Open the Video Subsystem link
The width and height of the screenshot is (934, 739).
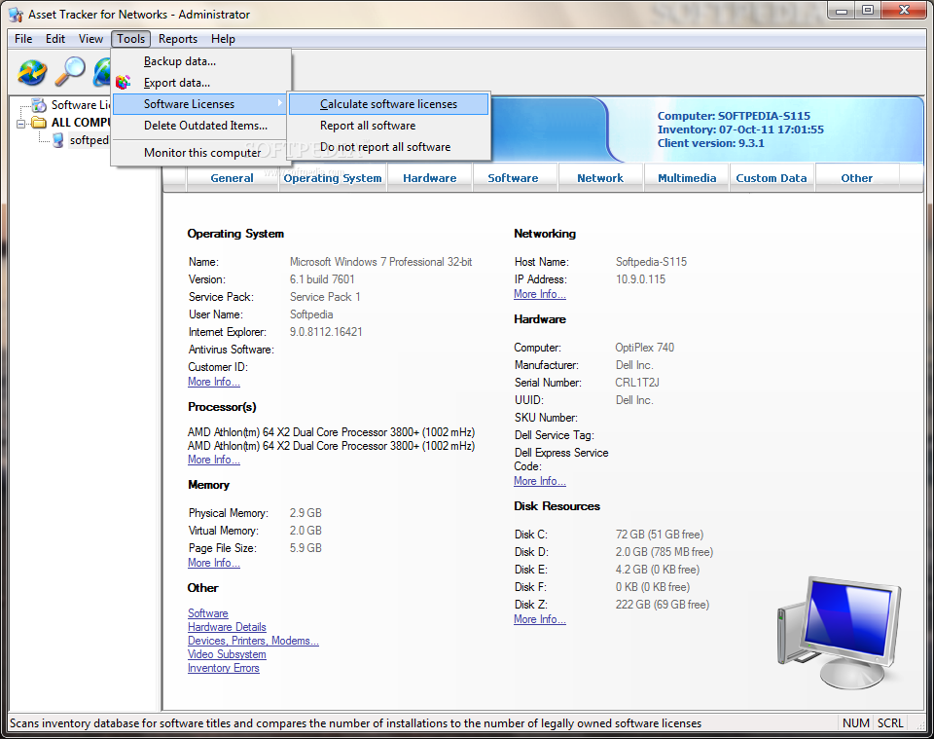(x=227, y=655)
